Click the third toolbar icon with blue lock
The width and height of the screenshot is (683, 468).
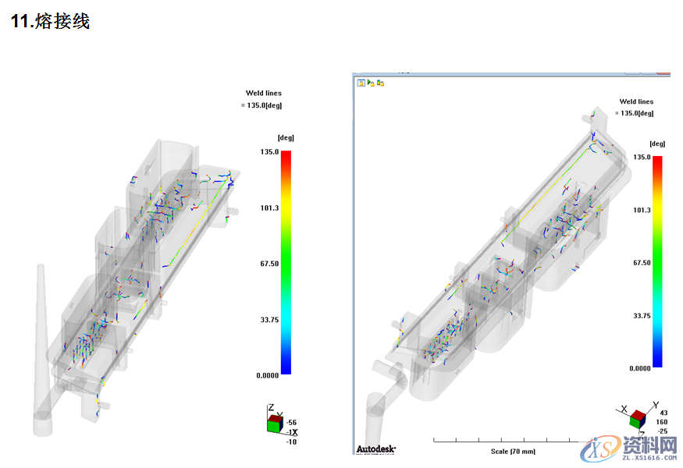coord(380,82)
